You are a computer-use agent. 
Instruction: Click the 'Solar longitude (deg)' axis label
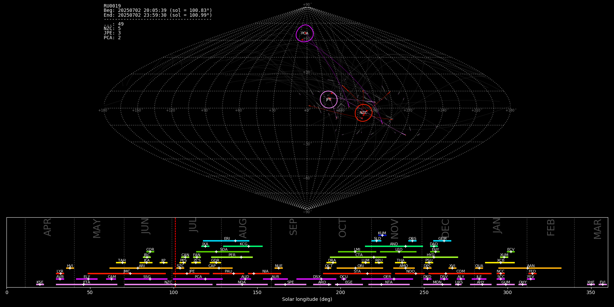(x=307, y=299)
